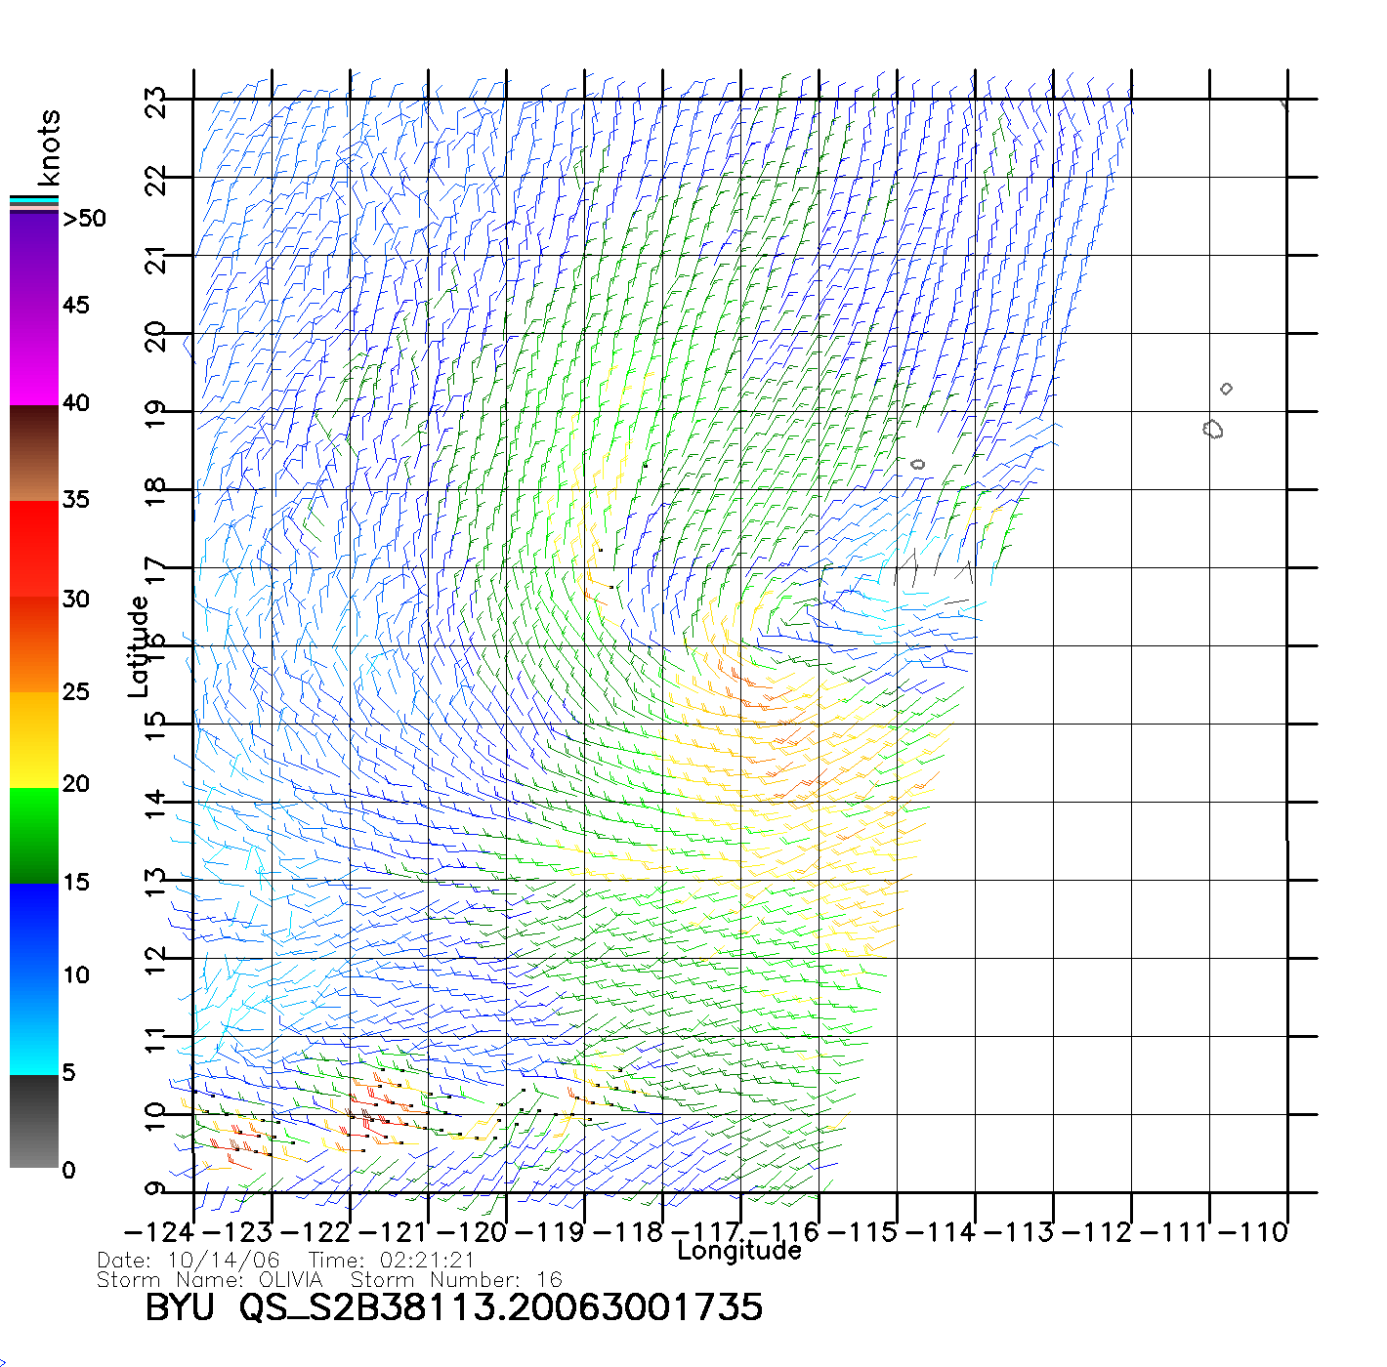The width and height of the screenshot is (1387, 1367).
Task: Click the small island outline near -115 longitude
Action: (917, 465)
